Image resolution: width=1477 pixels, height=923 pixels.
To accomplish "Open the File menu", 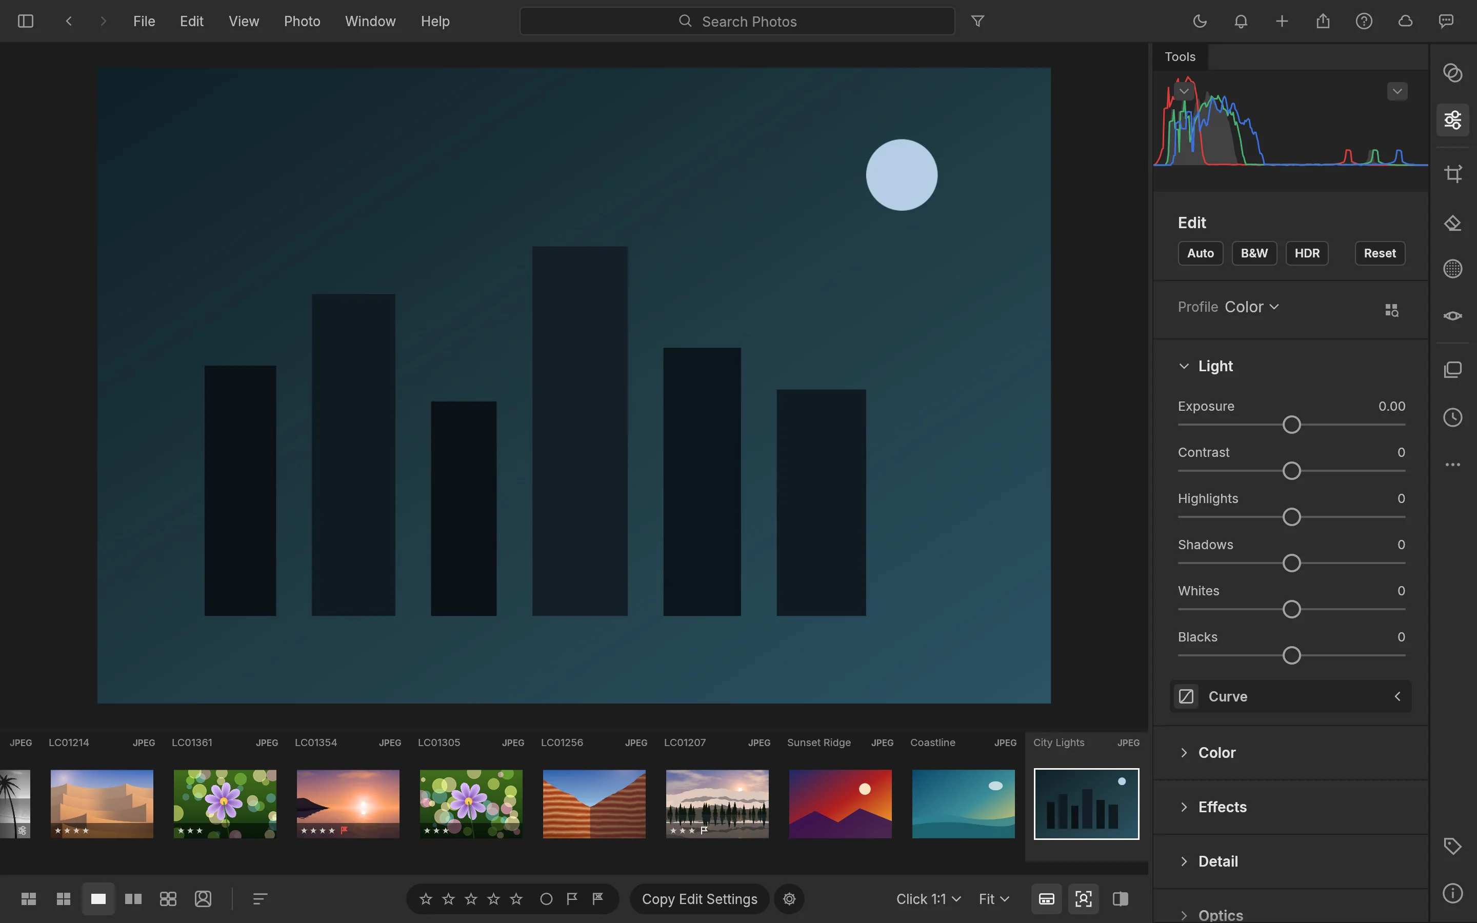I will [144, 22].
